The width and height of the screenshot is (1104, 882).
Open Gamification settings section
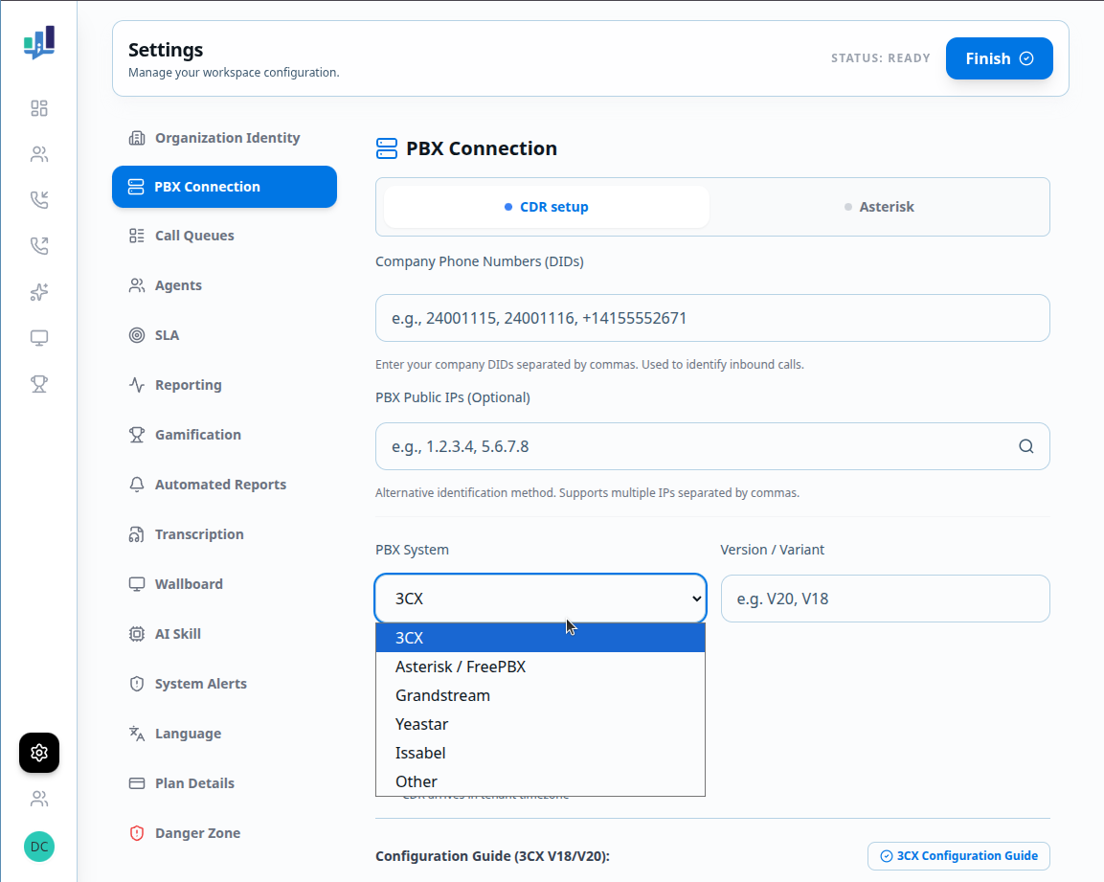[x=225, y=435]
